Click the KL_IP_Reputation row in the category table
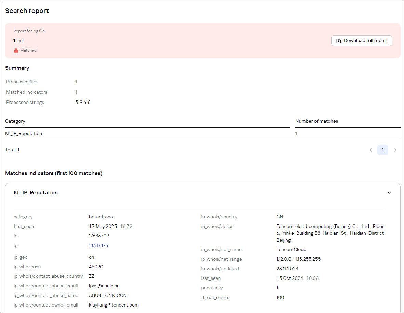Image resolution: width=404 pixels, height=313 pixels. [x=24, y=133]
